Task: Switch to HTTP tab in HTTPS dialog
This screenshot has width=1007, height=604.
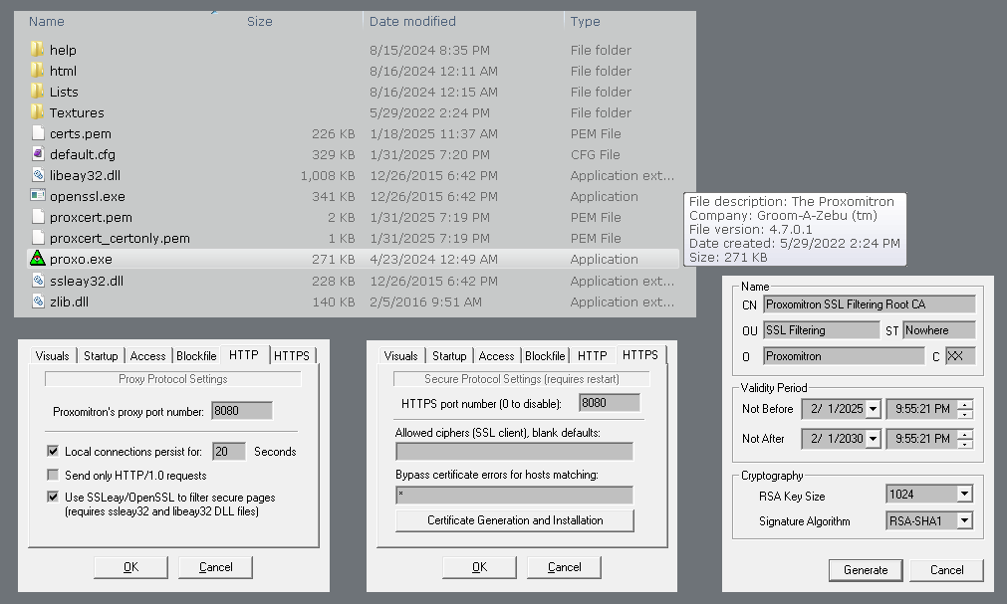Action: [592, 356]
